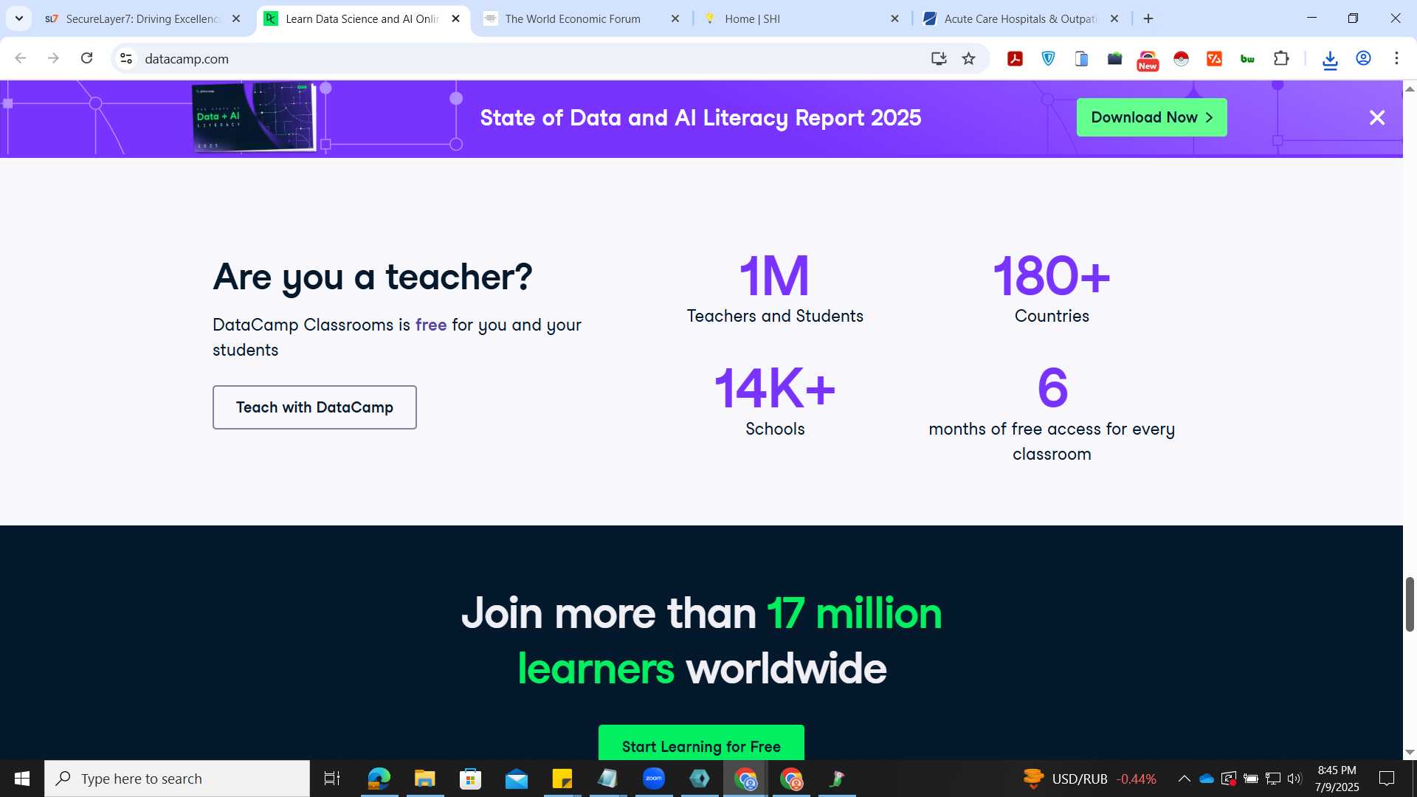This screenshot has height=797, width=1417.
Task: Switch to the Home | SHI tab
Action: (x=801, y=19)
